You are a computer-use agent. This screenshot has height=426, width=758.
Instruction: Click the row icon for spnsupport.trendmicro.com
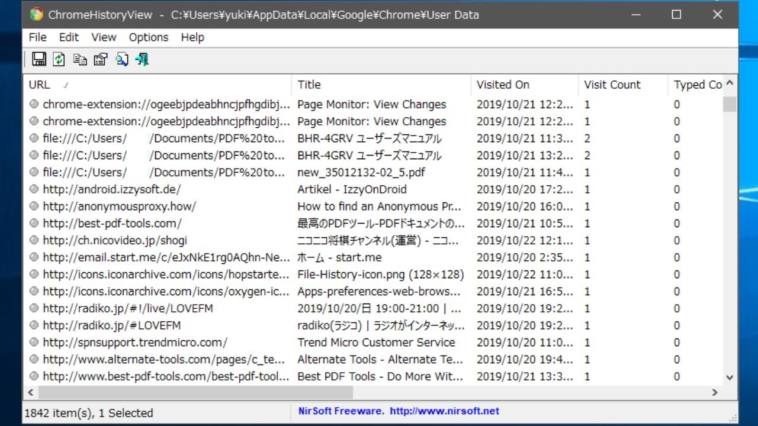(34, 342)
